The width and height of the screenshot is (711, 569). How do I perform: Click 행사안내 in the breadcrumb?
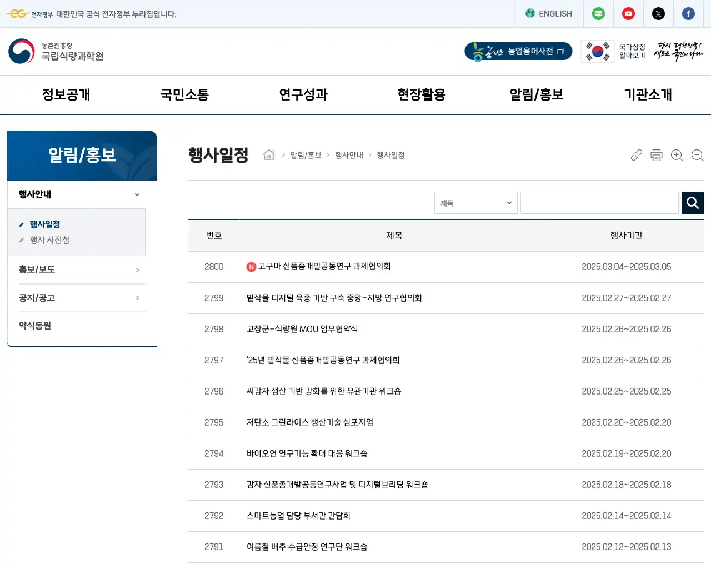[x=349, y=155]
